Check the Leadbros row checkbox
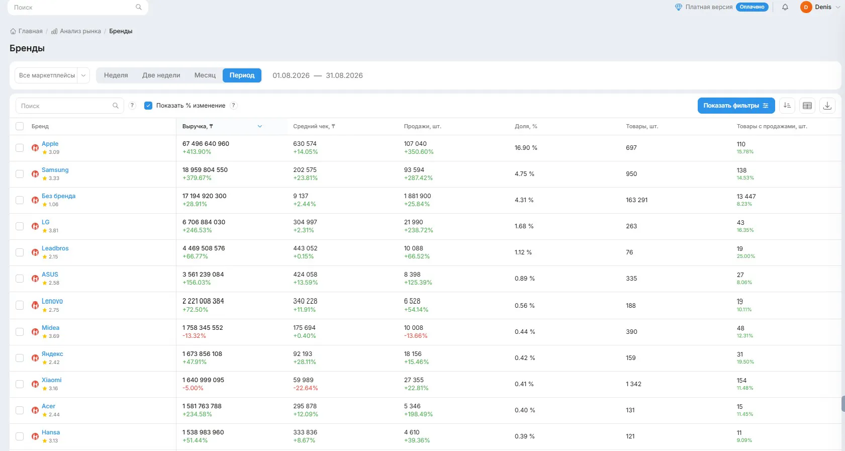The width and height of the screenshot is (845, 451). [x=20, y=252]
